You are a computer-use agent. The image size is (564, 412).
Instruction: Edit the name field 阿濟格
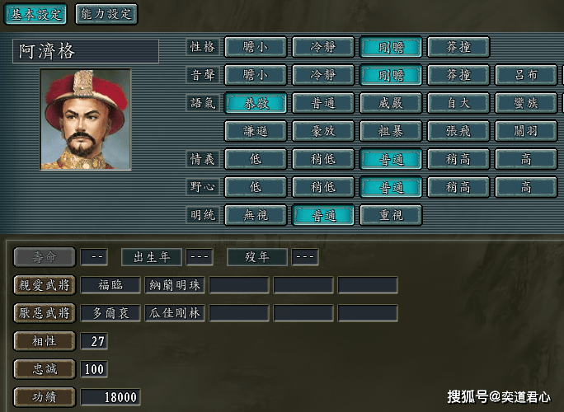coord(86,51)
